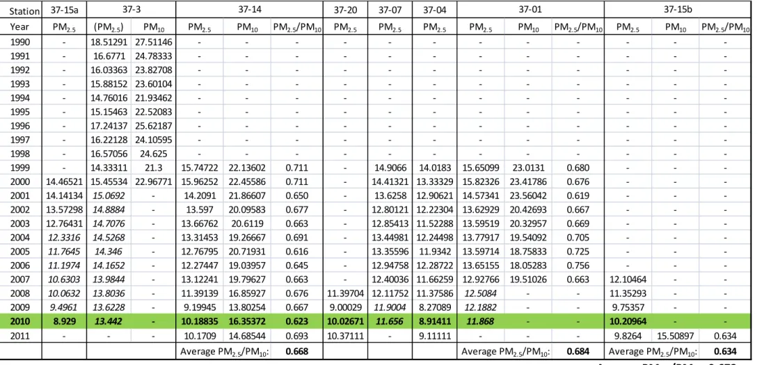764x365 pixels.
Task: Select cell value '23.0131'
Action: click(528, 168)
